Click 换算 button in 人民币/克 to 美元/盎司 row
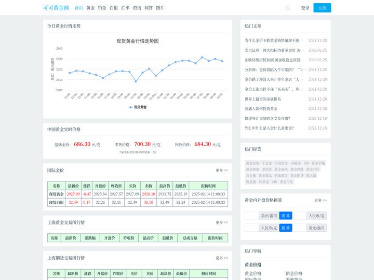 [286, 228]
